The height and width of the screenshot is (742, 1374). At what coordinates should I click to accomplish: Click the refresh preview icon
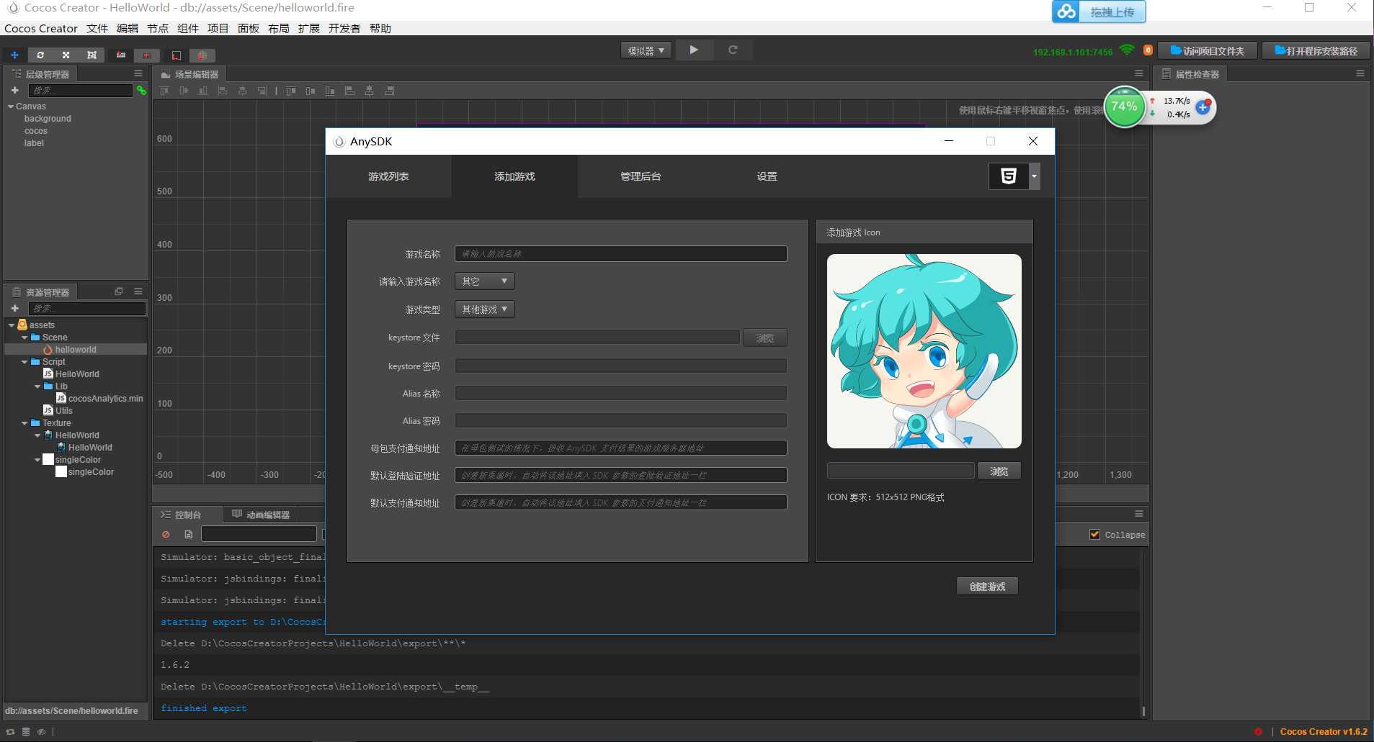pos(733,50)
